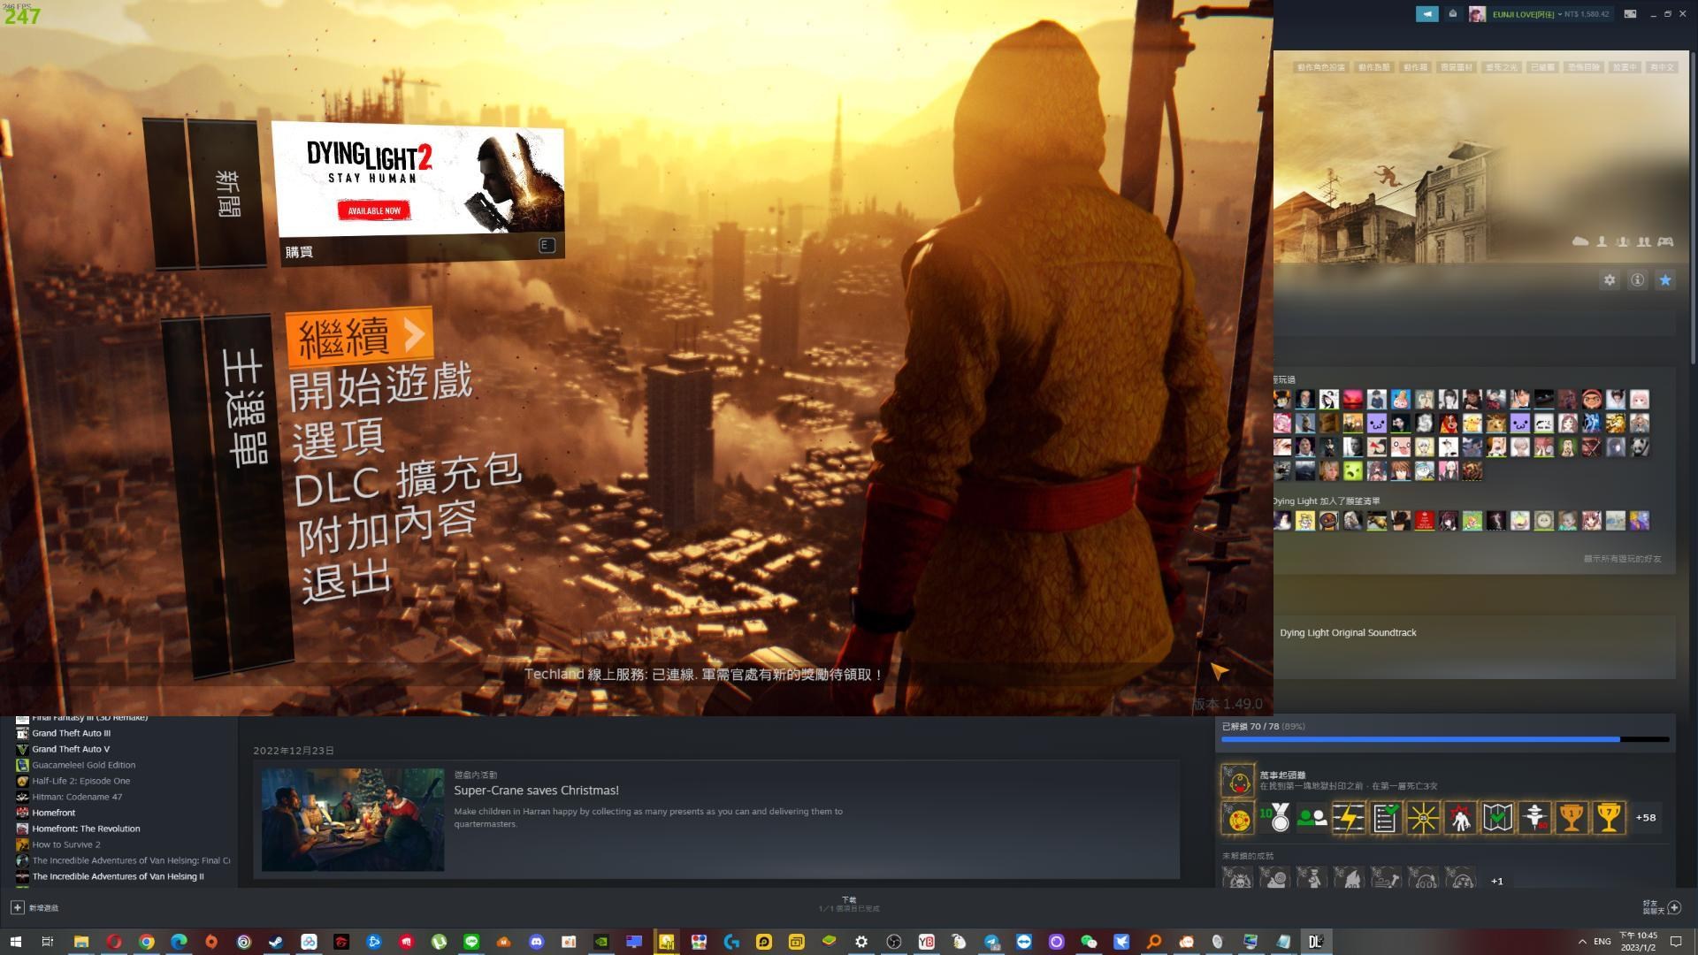Click the lightning bolt achievement icon

pyautogui.click(x=1348, y=818)
